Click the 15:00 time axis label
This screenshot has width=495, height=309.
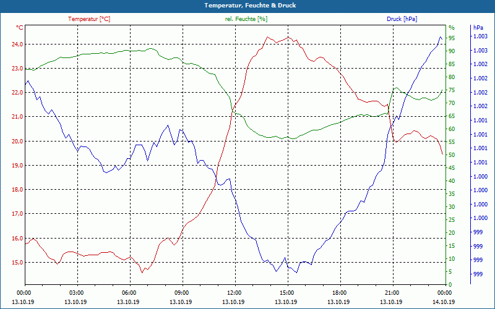tap(287, 293)
